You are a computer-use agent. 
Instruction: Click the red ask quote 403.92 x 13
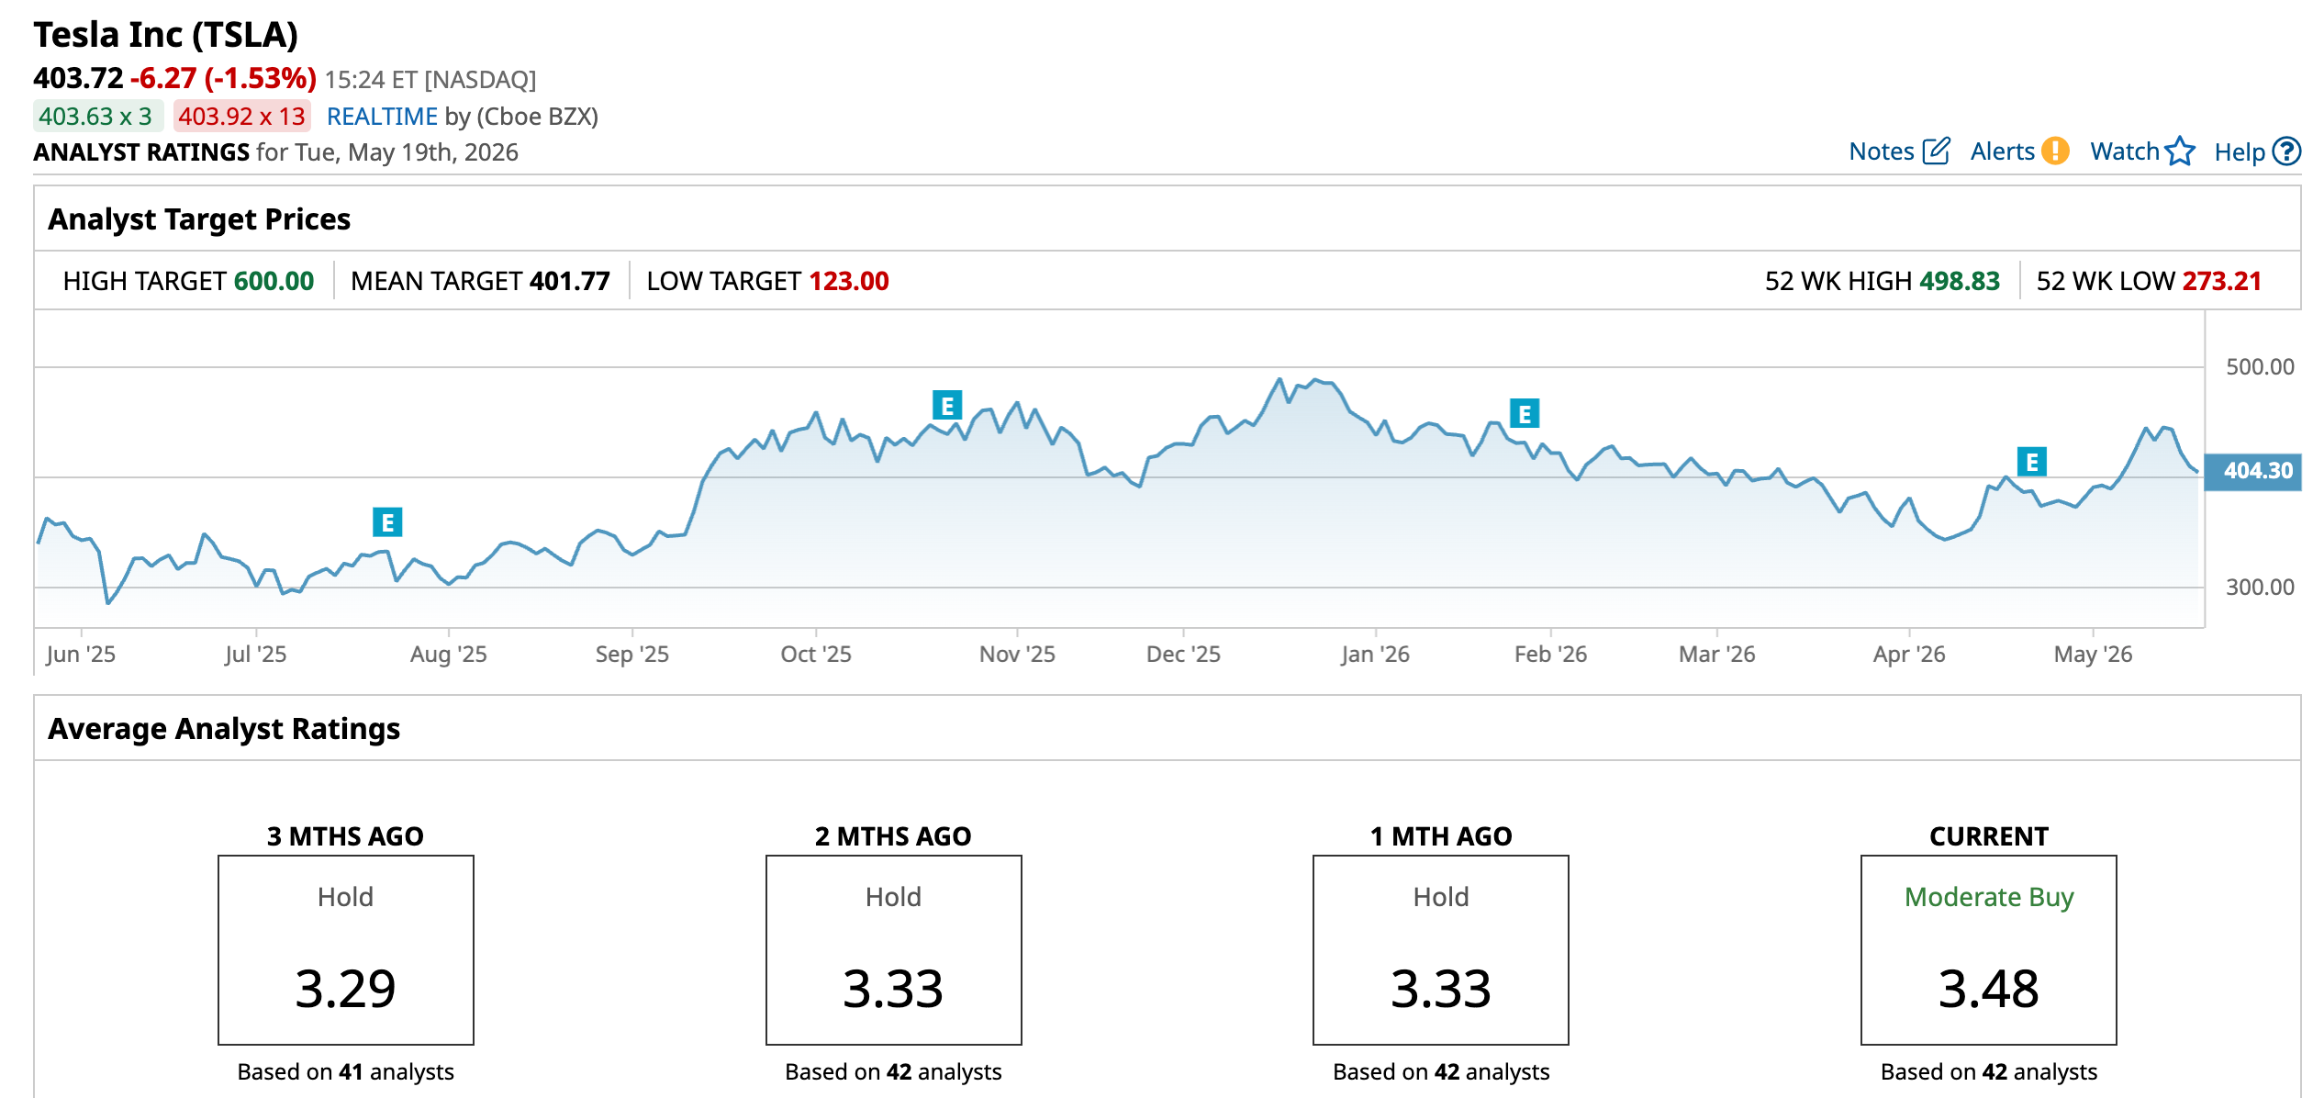pos(242,117)
